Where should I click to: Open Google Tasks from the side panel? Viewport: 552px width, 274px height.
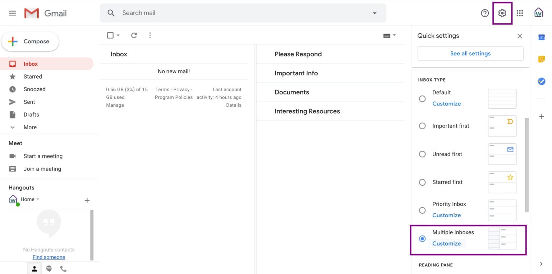(542, 81)
